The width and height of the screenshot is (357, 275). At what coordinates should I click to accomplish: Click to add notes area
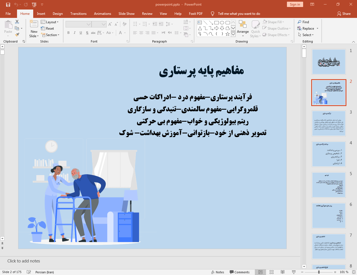point(24,261)
